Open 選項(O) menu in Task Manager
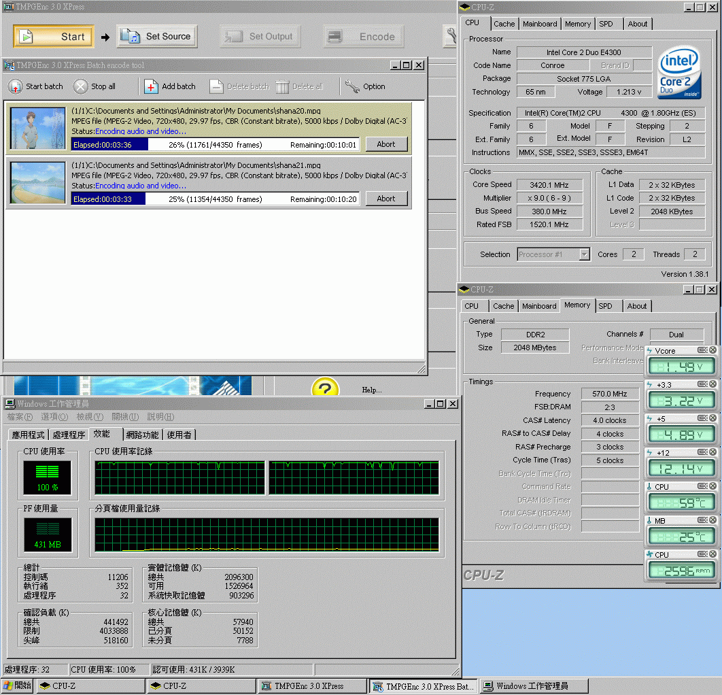This screenshot has width=722, height=695. pos(54,417)
